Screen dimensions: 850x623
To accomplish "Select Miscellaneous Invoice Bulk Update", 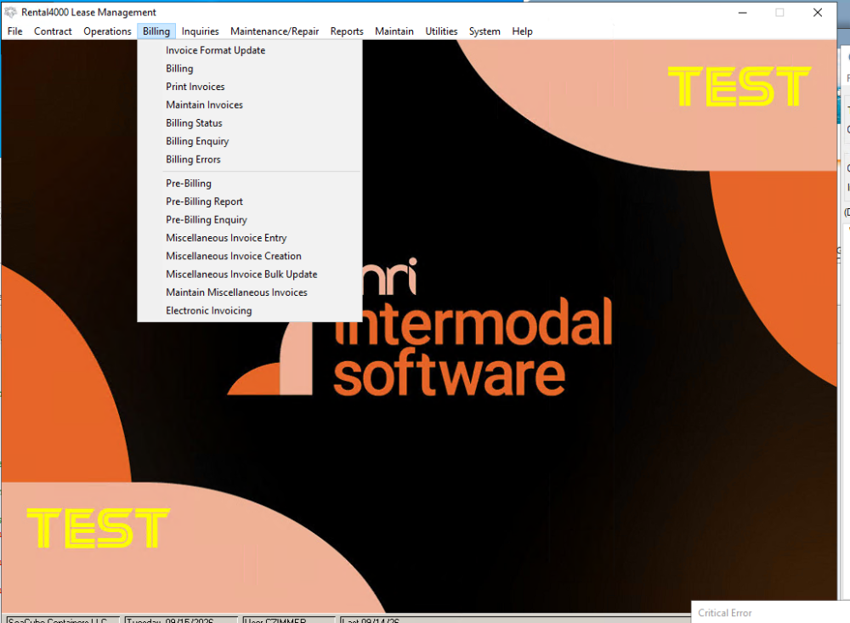I will click(250, 275).
